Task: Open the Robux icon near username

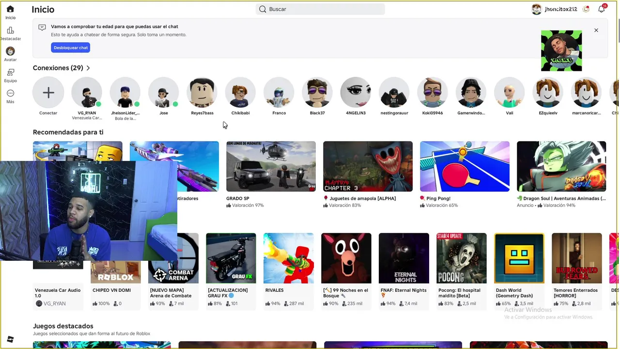Action: (x=586, y=9)
